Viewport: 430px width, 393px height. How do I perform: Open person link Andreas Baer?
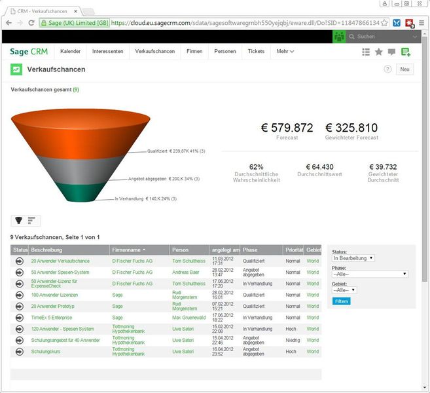click(x=186, y=272)
